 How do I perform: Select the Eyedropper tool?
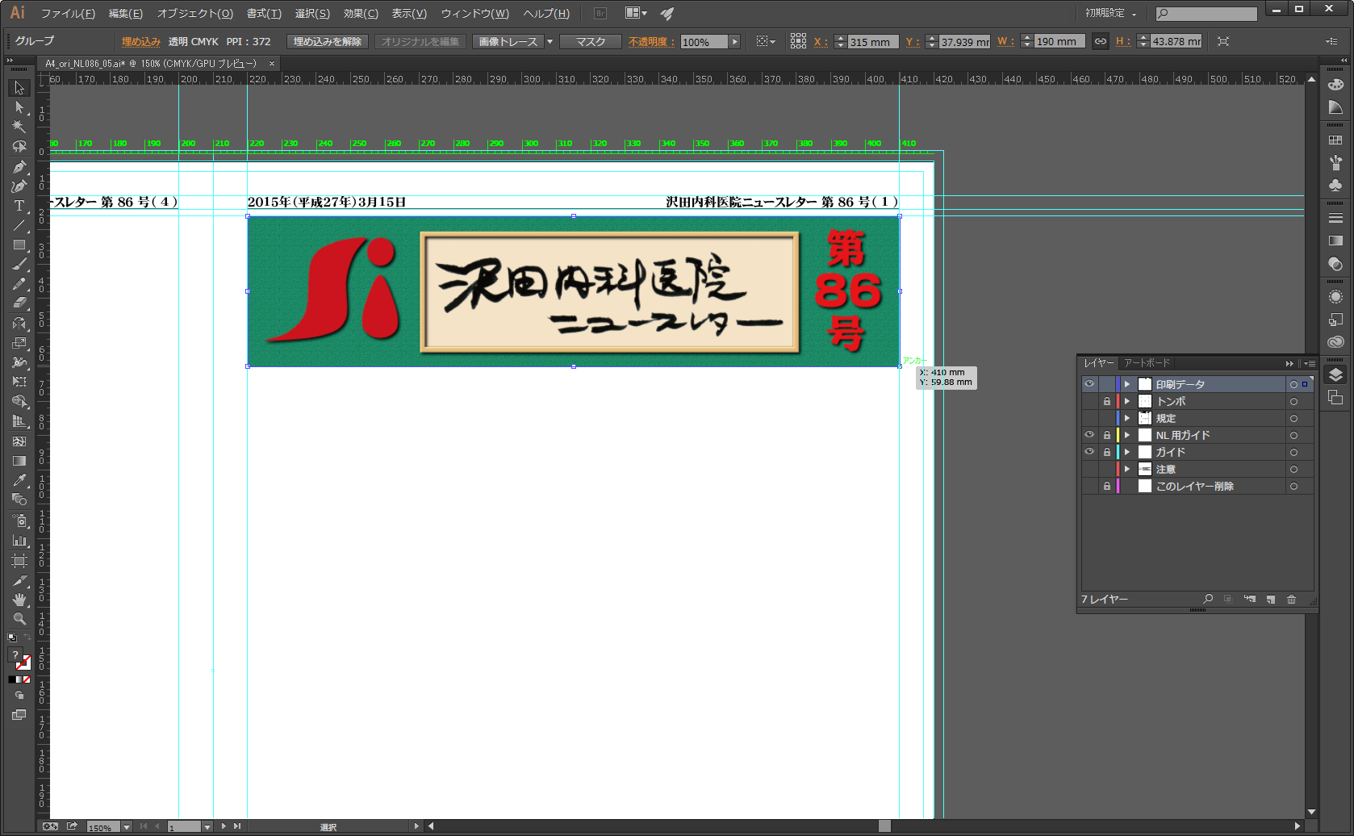click(19, 480)
